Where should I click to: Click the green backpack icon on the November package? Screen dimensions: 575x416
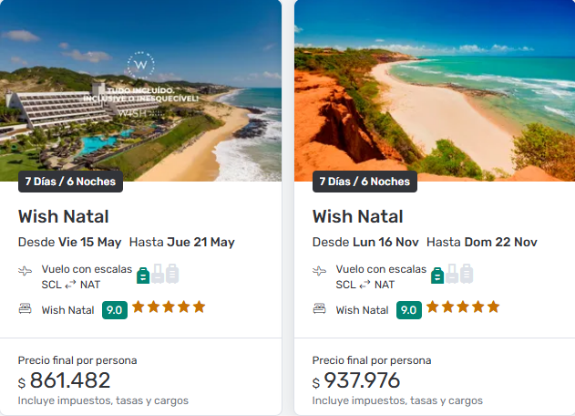(437, 274)
